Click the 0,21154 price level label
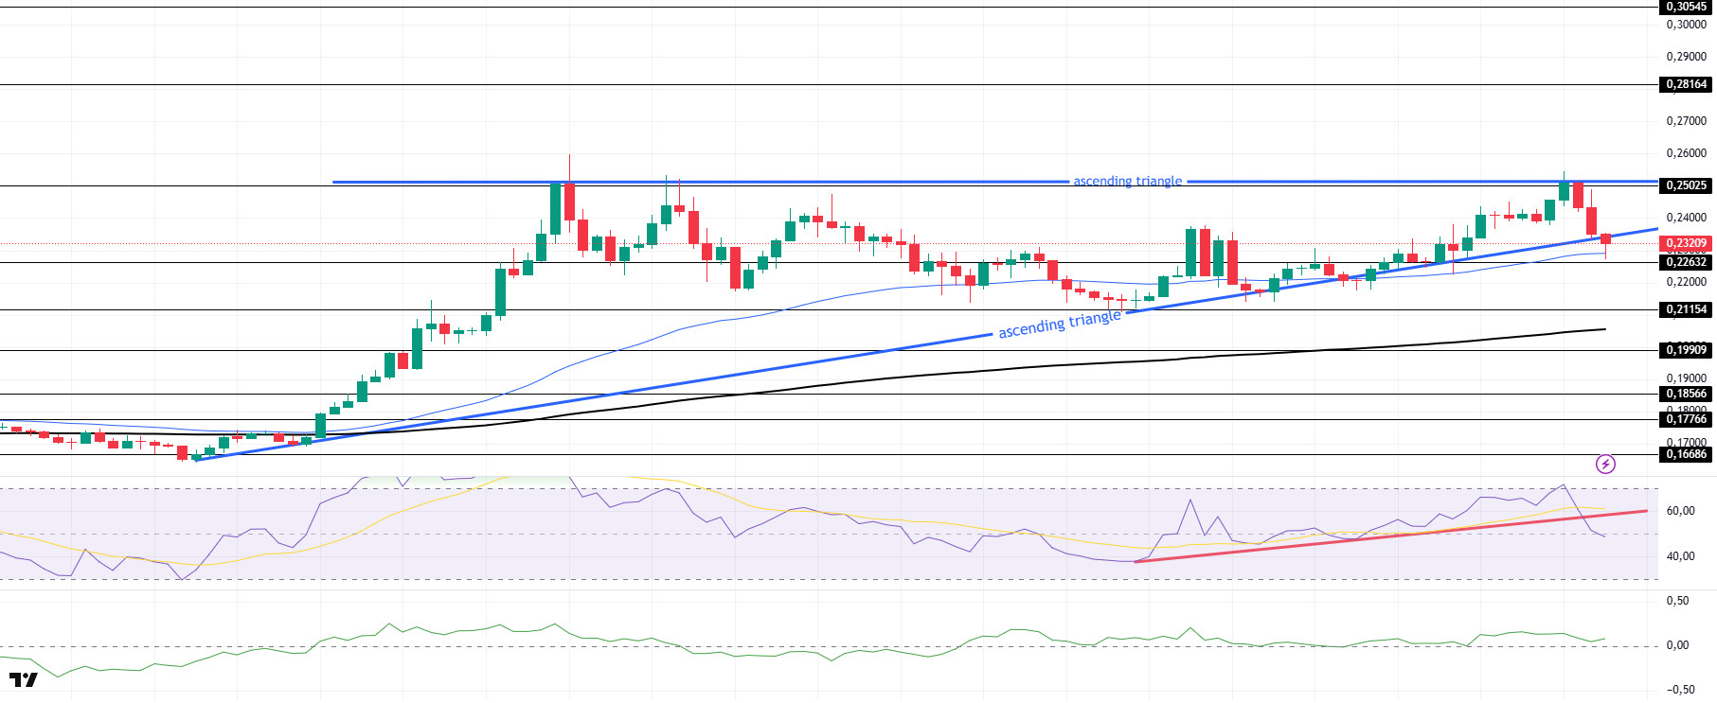The image size is (1717, 703). pos(1687,309)
